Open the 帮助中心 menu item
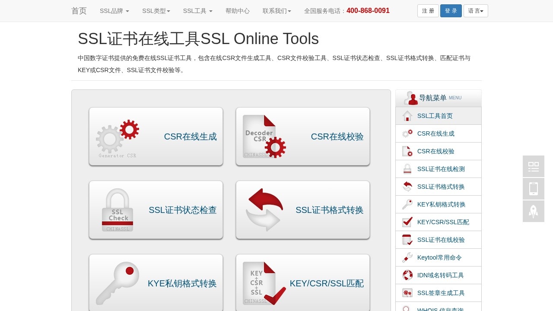 point(238,11)
